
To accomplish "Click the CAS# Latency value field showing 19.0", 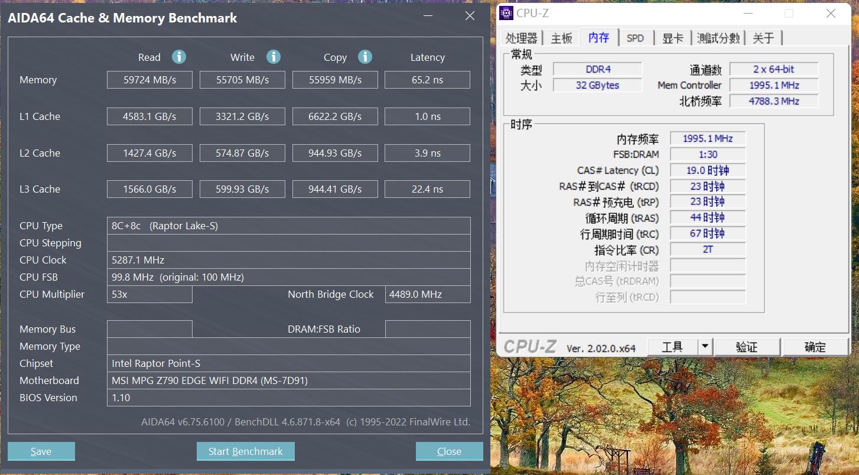I will (x=707, y=170).
